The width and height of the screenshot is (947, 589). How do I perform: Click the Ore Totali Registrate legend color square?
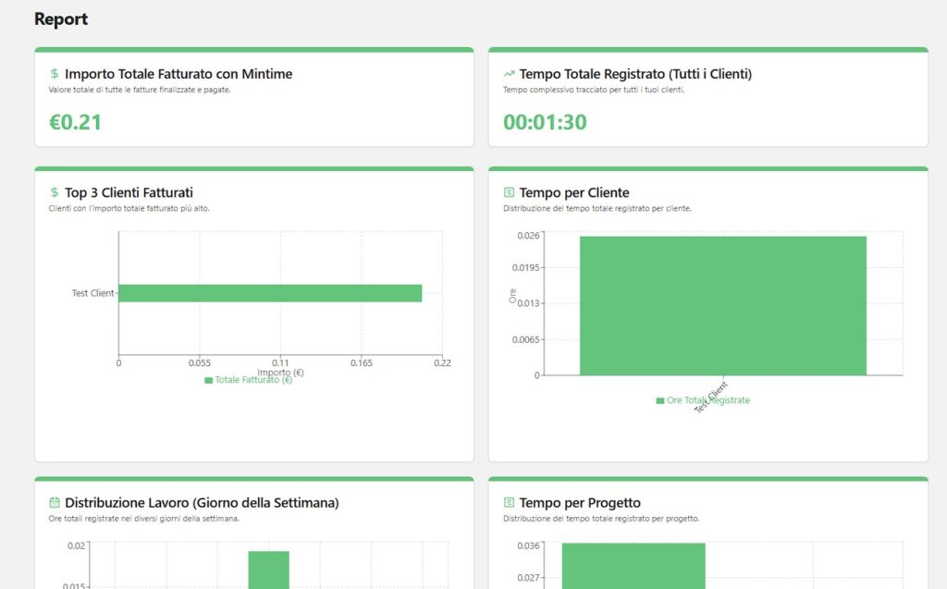click(x=660, y=400)
